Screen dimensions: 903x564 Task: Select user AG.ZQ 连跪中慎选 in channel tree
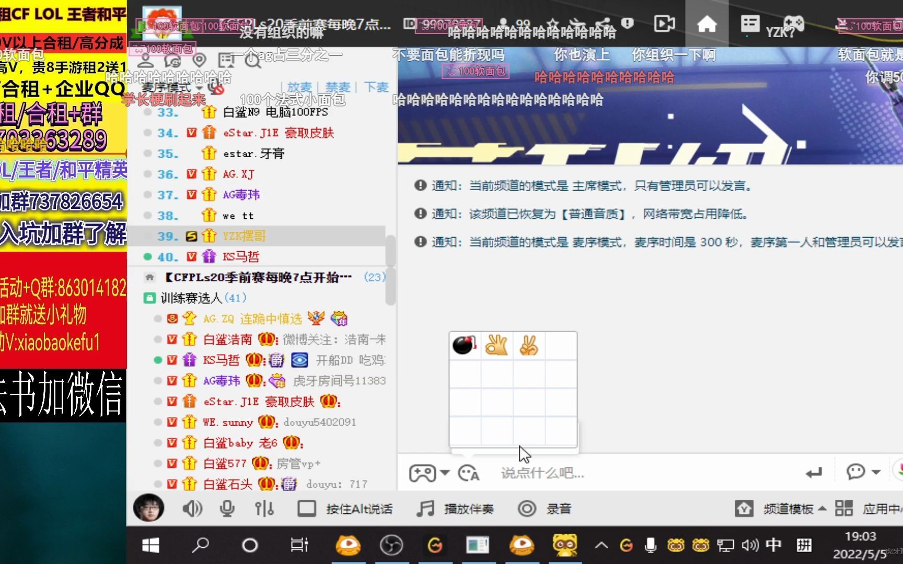[252, 319]
